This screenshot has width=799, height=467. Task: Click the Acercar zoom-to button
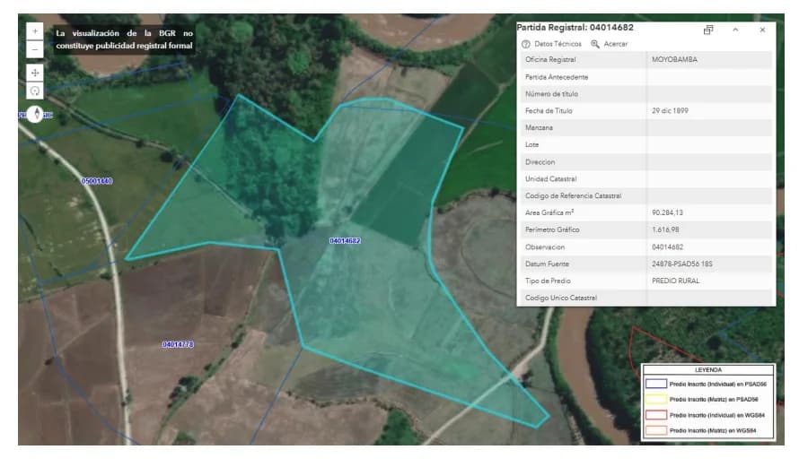tap(610, 44)
